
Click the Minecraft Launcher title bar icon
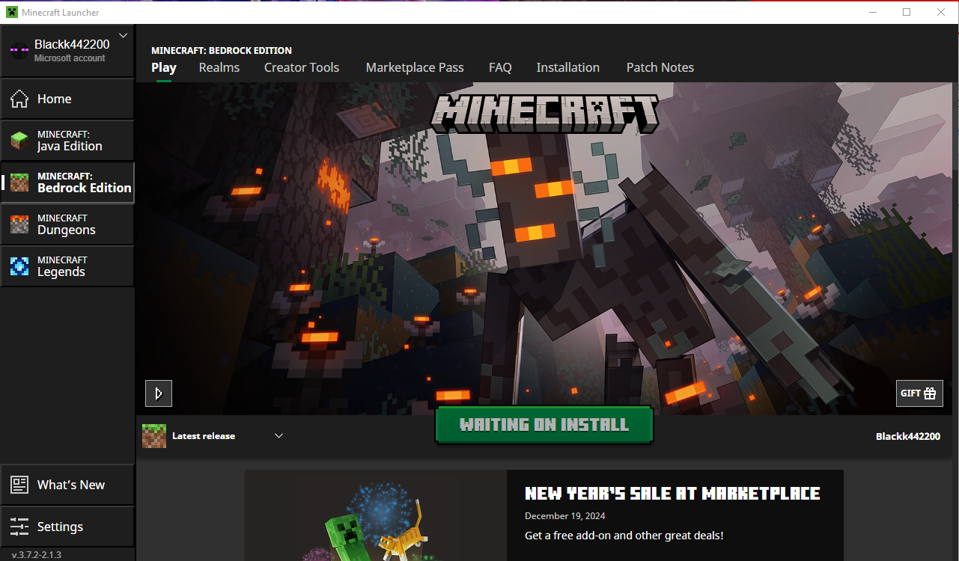click(x=11, y=12)
